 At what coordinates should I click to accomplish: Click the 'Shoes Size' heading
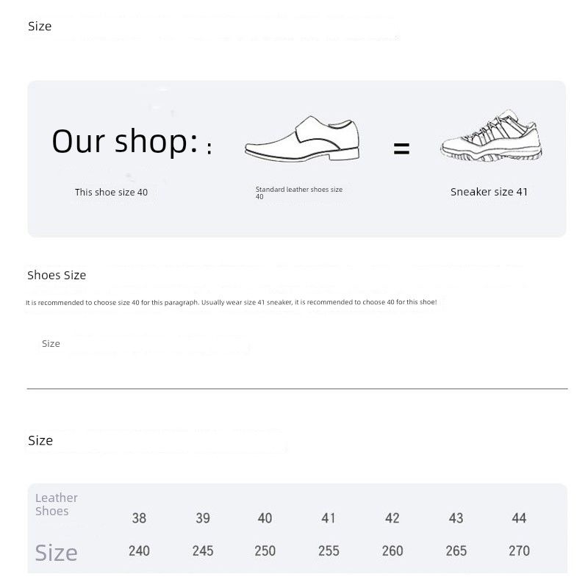point(57,276)
